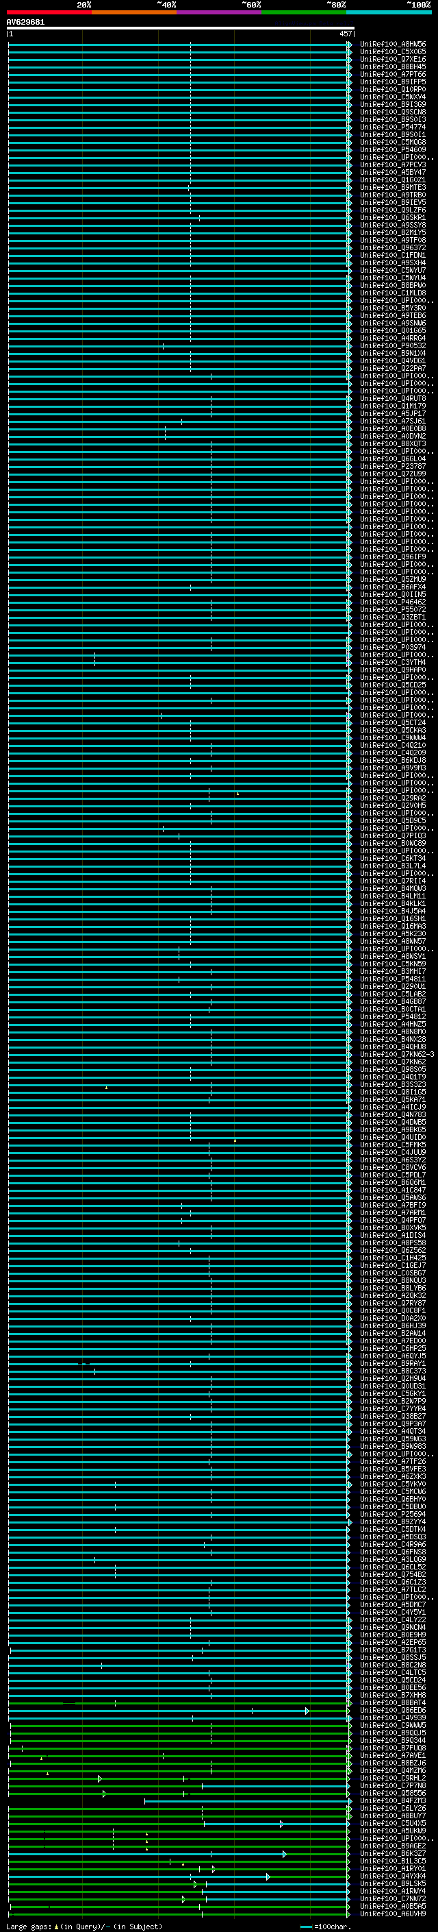This screenshot has height=1932, width=438.
Task: Select the UniRef100_A8WSV1 label
Action: (x=393, y=956)
